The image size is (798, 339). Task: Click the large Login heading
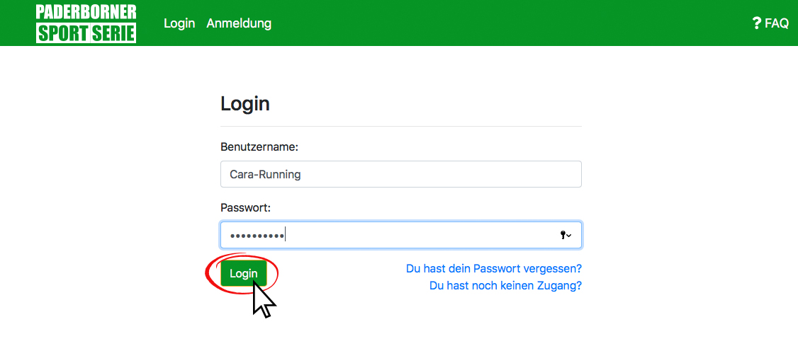(x=245, y=104)
